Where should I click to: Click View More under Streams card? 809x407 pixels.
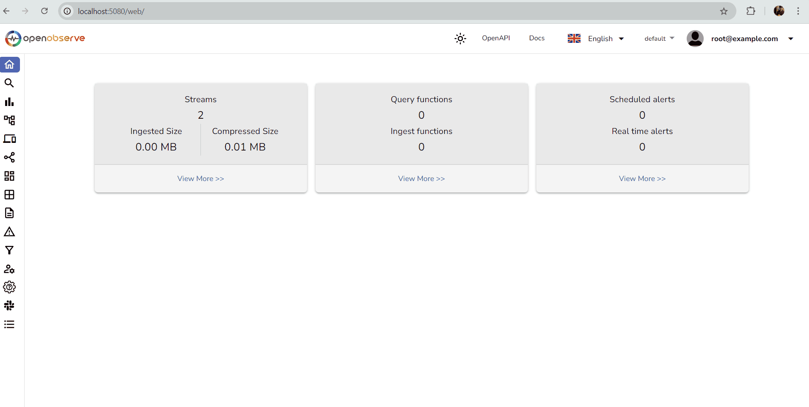coord(200,178)
